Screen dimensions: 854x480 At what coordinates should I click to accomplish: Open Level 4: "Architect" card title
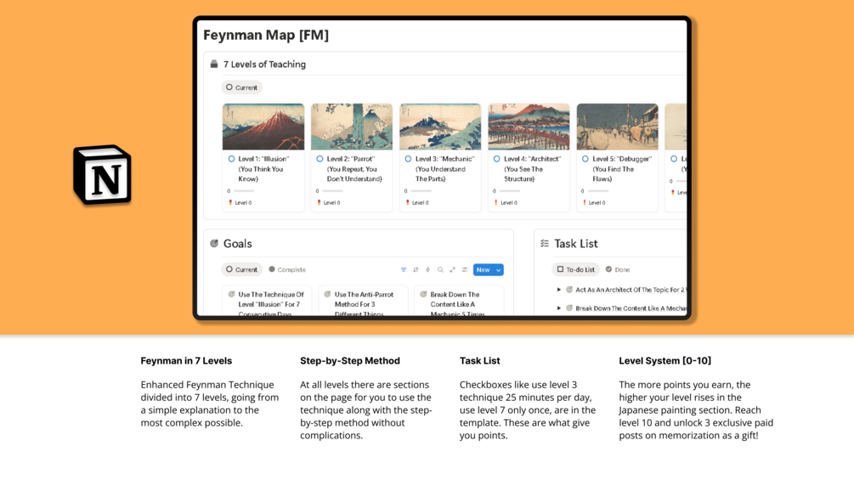[532, 169]
